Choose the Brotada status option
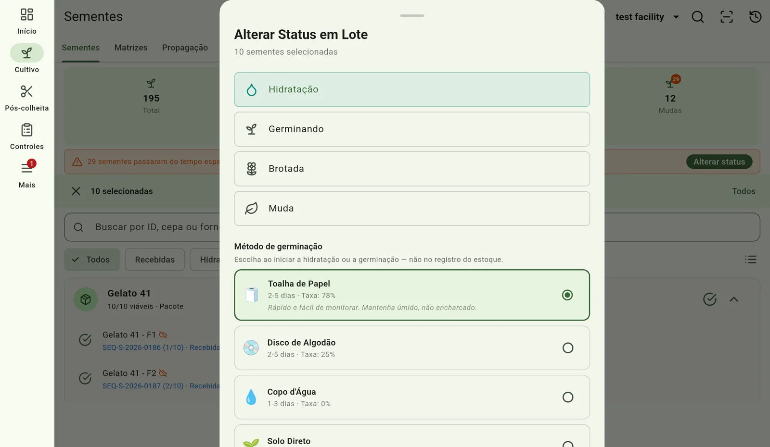 (412, 169)
